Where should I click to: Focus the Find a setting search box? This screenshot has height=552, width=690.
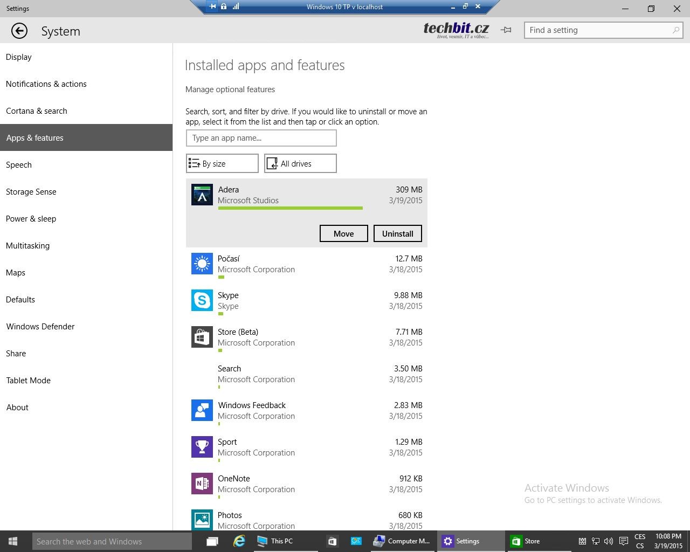598,30
